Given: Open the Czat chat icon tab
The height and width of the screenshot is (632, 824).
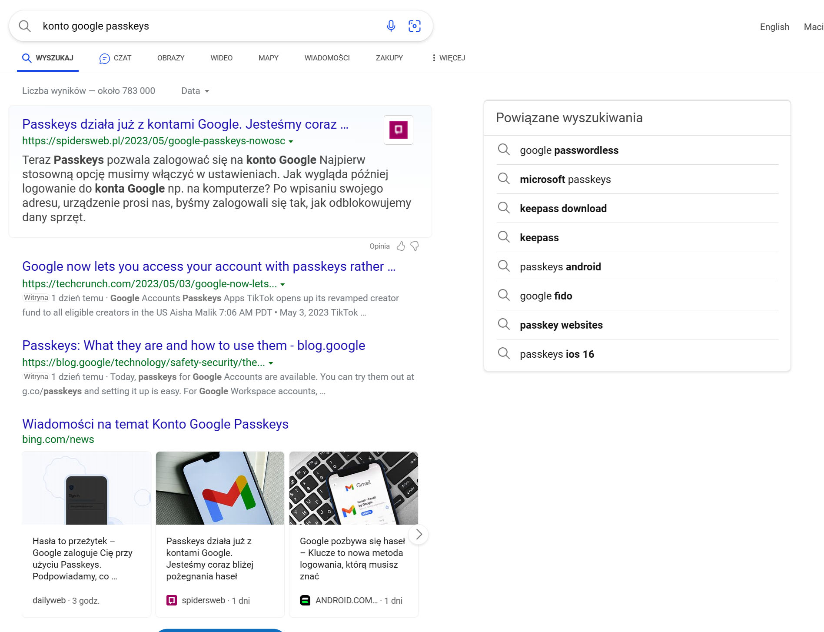Looking at the screenshot, I should pyautogui.click(x=115, y=58).
